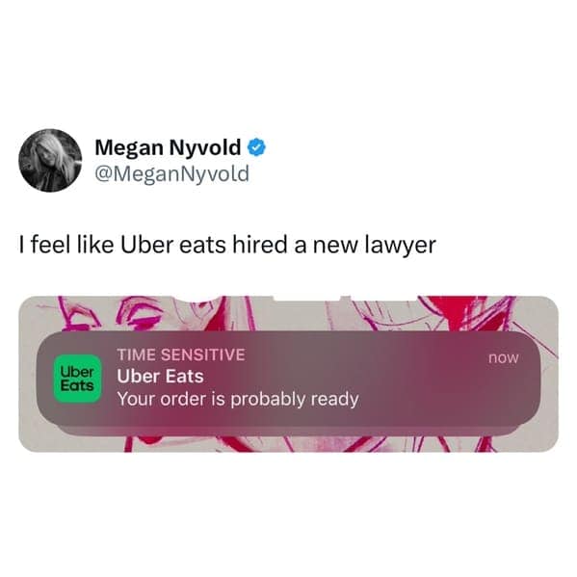Select the display name Megan Nyvold
577x577 pixels.
(x=168, y=147)
